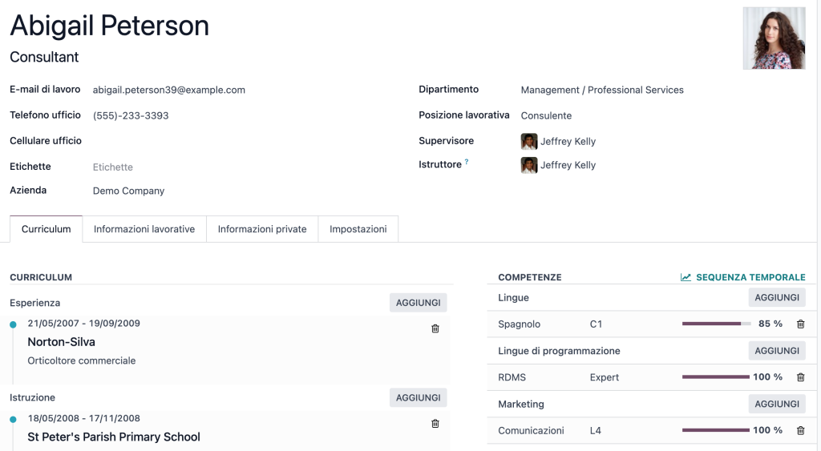Open the Impostazioni tab
821x451 pixels.
358,229
